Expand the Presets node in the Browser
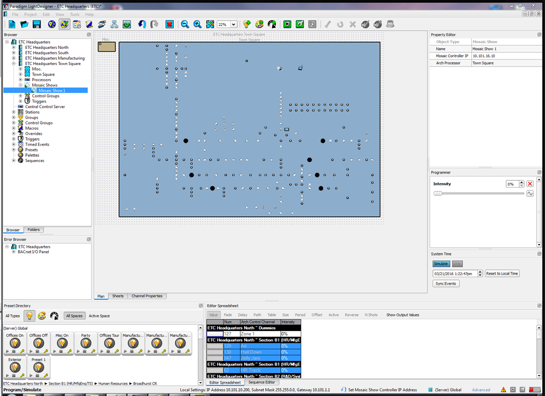The width and height of the screenshot is (545, 396). tap(14, 150)
